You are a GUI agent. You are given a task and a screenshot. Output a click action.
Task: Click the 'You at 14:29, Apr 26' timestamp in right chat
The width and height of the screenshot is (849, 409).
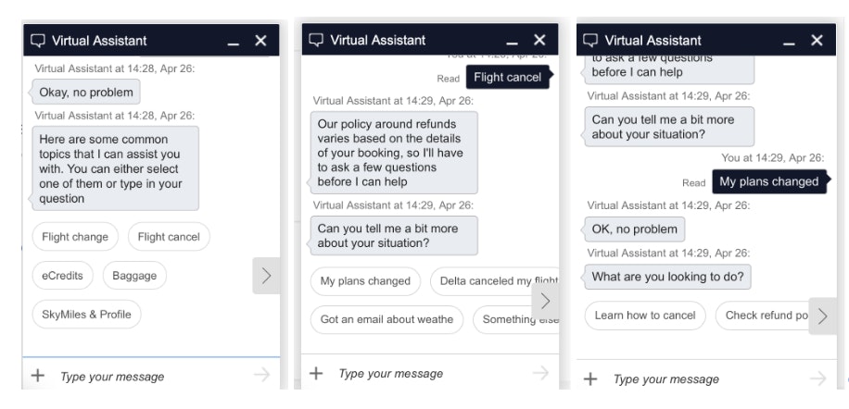tap(773, 157)
